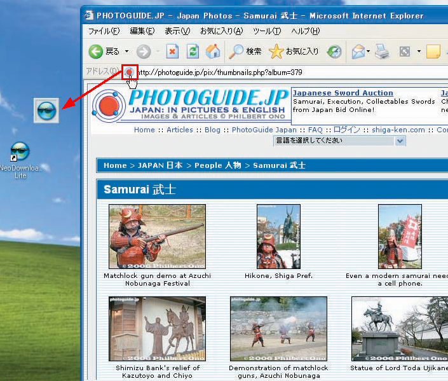The height and width of the screenshot is (381, 448).
Task: Click the Blog navigation link
Action: pos(212,130)
